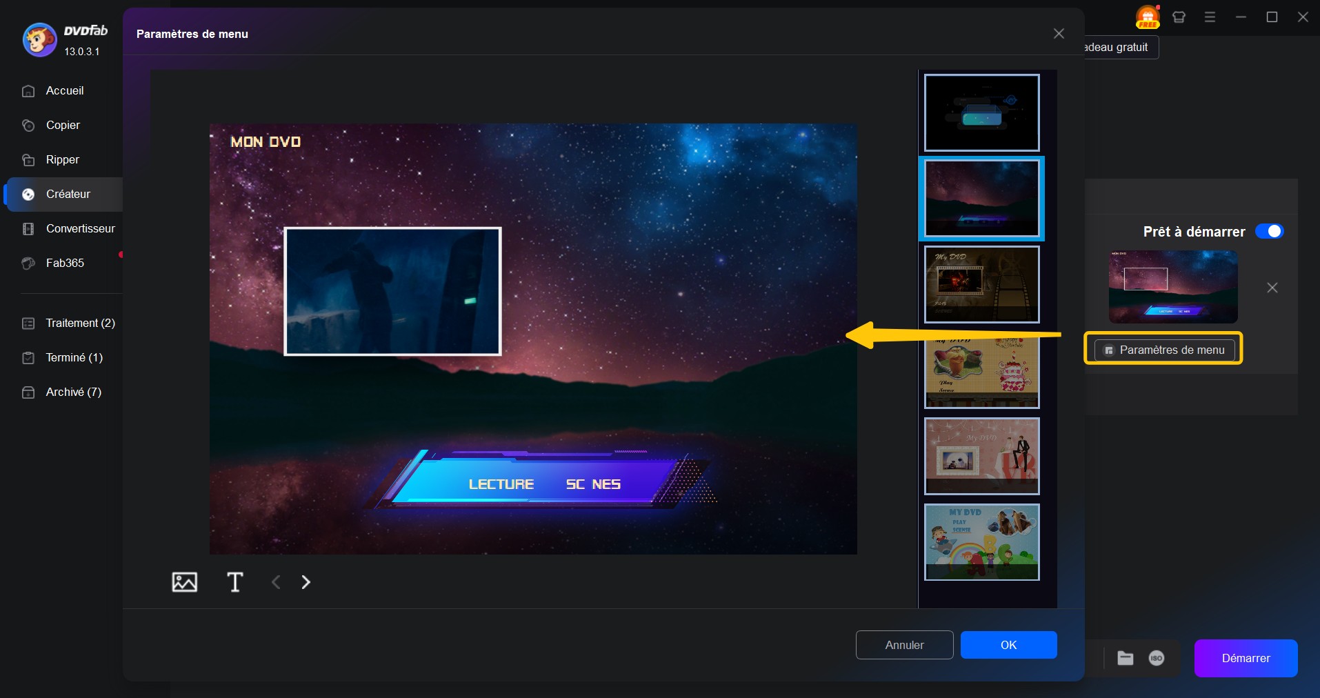Cancel with the Annuler button
The height and width of the screenshot is (698, 1320).
pos(903,645)
